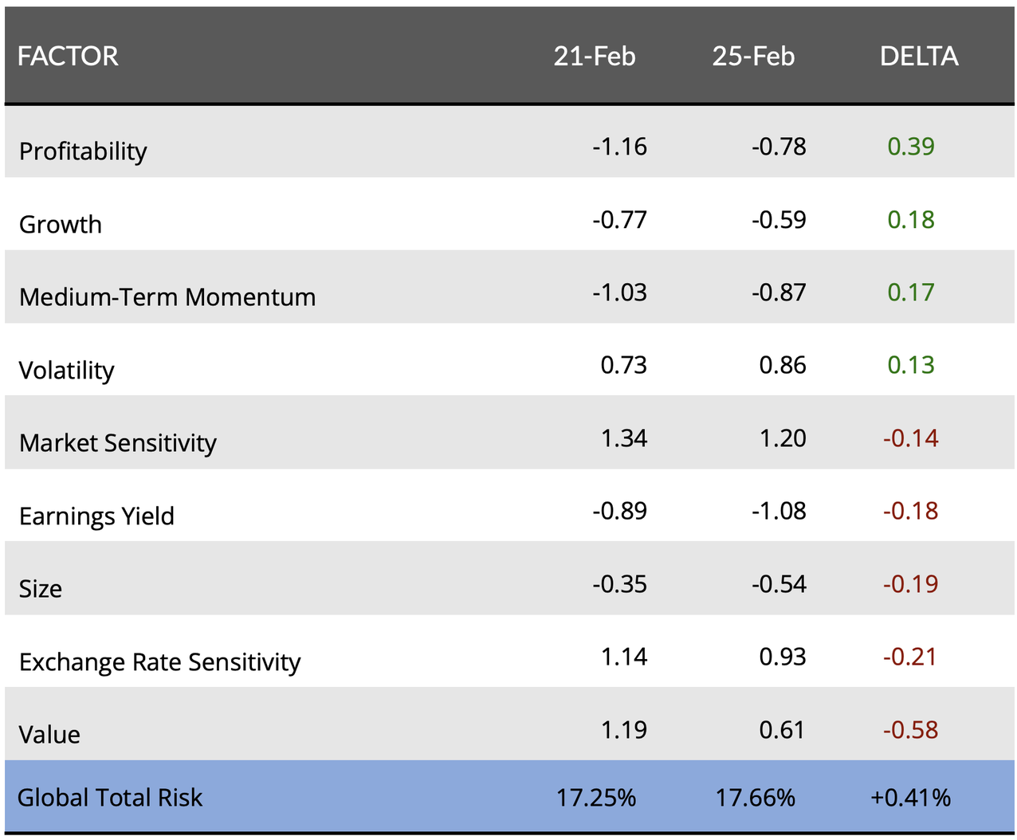The image size is (1017, 840).
Task: Select the 25-Feb column header
Action: point(753,57)
